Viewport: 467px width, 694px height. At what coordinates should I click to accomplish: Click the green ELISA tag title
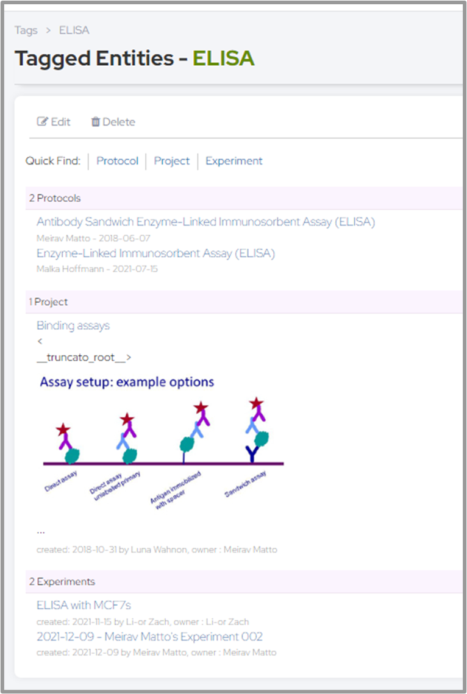click(223, 58)
